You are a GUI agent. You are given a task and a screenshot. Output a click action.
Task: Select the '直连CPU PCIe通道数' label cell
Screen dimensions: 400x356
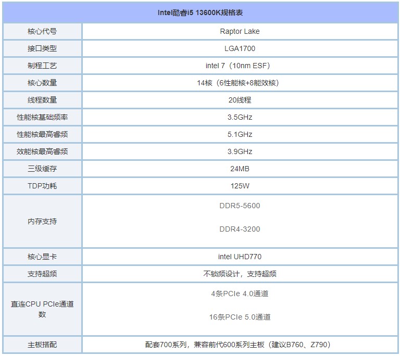pyautogui.click(x=42, y=309)
